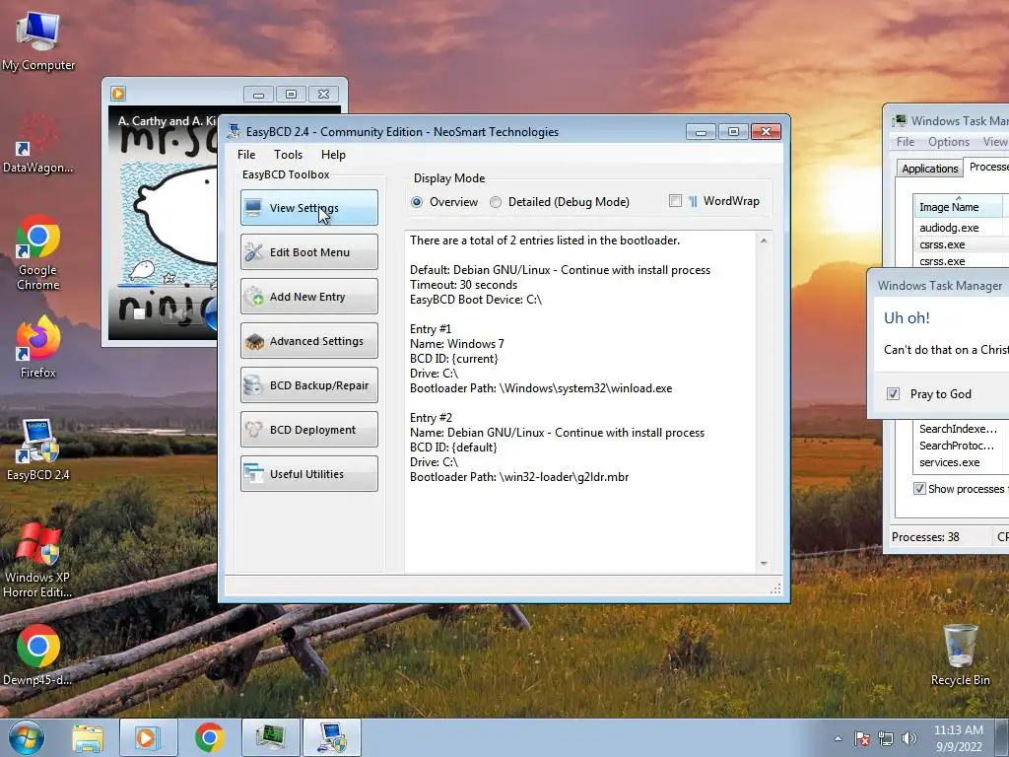
Task: Switch to Processes tab in Task Manager
Action: tap(986, 167)
